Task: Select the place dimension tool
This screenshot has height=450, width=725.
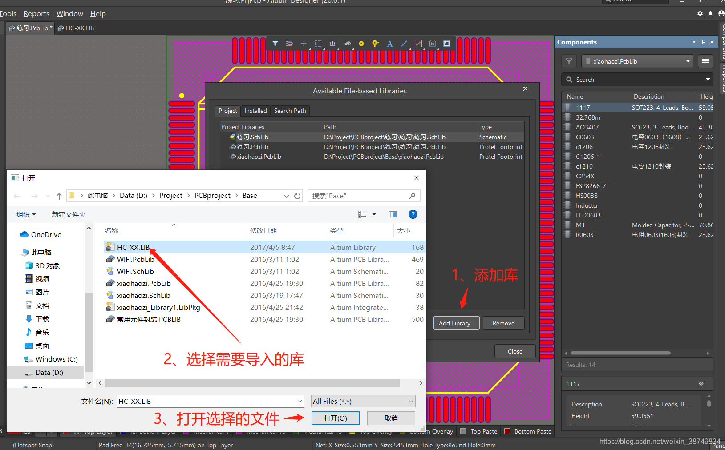Action: [433, 44]
